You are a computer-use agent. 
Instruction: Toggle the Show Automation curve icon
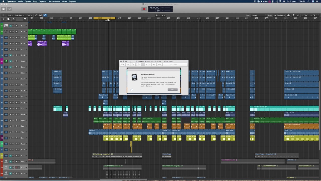click(x=36, y=15)
